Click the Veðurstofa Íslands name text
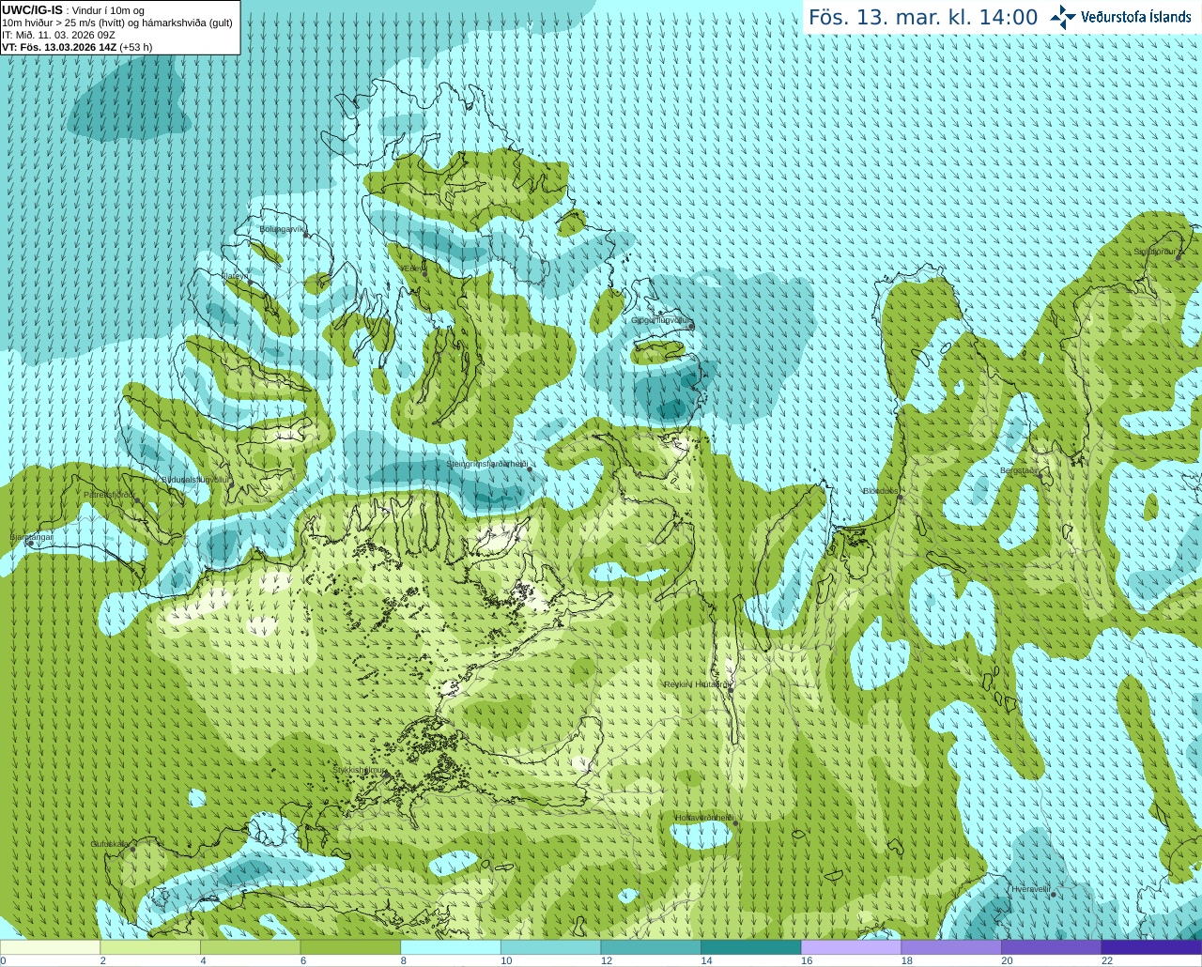This screenshot has height=967, width=1202. point(1135,17)
